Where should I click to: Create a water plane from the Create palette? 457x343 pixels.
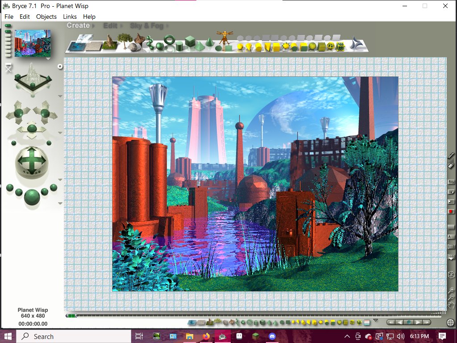(77, 46)
